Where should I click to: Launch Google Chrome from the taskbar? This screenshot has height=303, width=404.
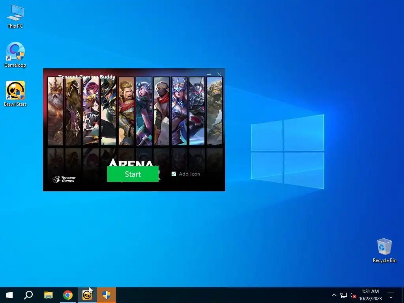pyautogui.click(x=68, y=295)
